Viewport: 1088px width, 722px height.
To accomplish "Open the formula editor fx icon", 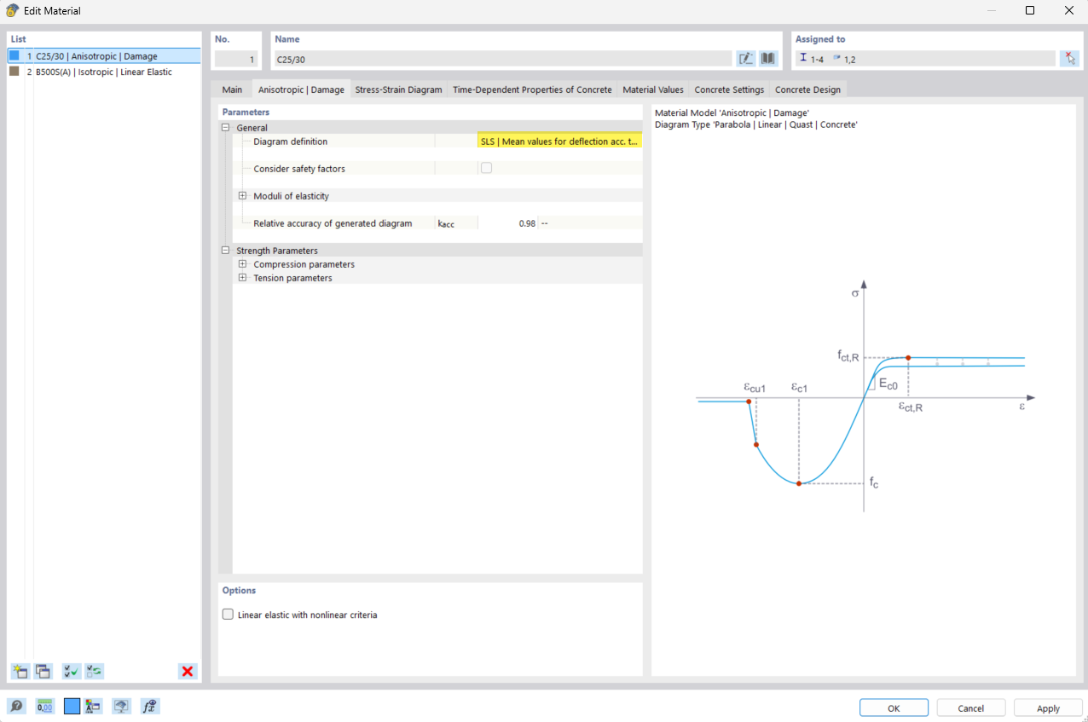I will point(150,706).
